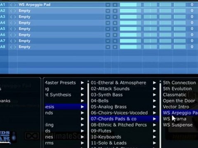Select previous preset for part A1

pos(11,5)
